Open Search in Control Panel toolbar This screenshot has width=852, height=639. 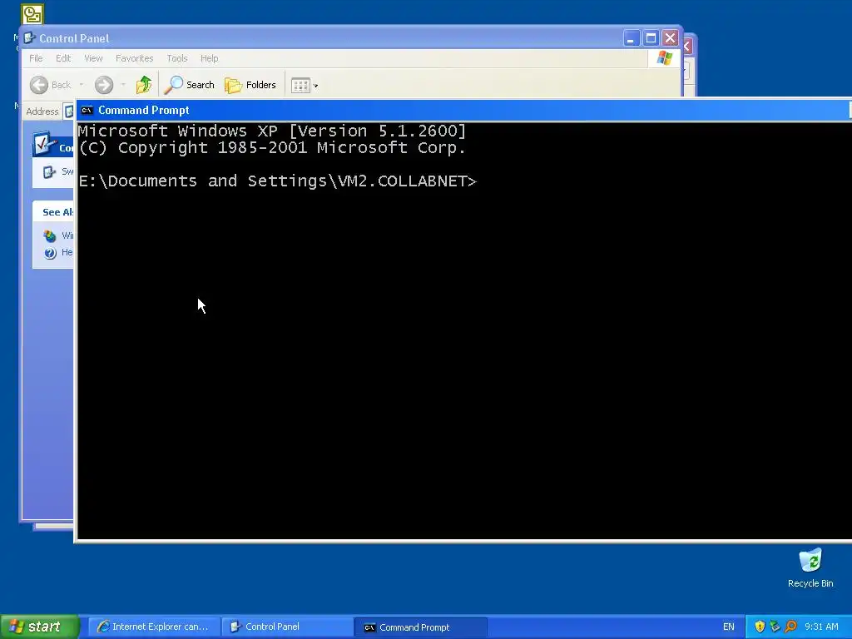pyautogui.click(x=190, y=85)
